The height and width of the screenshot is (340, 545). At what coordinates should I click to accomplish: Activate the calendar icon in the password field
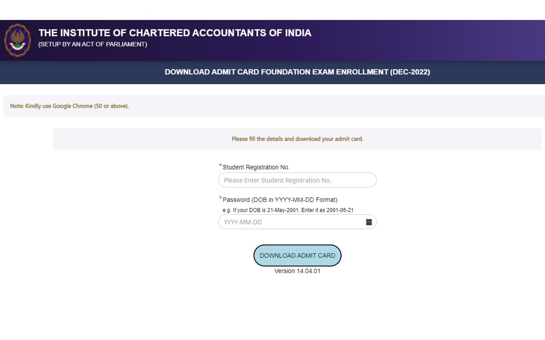point(369,221)
